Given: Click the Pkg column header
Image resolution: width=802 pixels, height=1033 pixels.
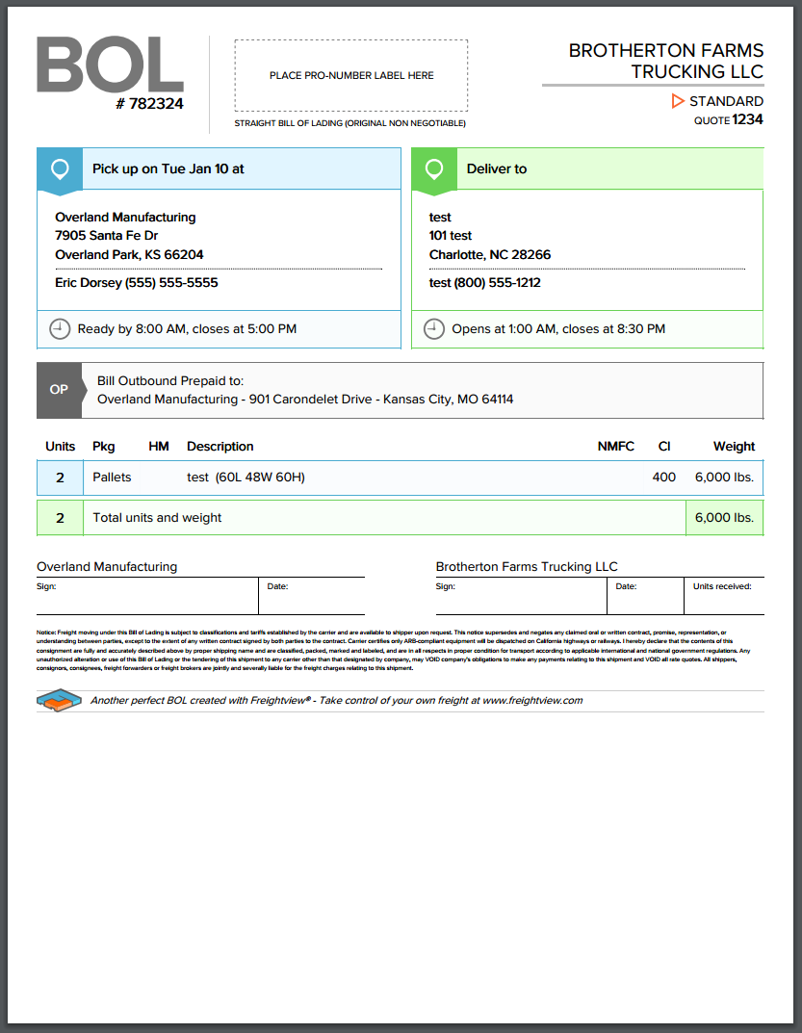Looking at the screenshot, I should click(103, 446).
